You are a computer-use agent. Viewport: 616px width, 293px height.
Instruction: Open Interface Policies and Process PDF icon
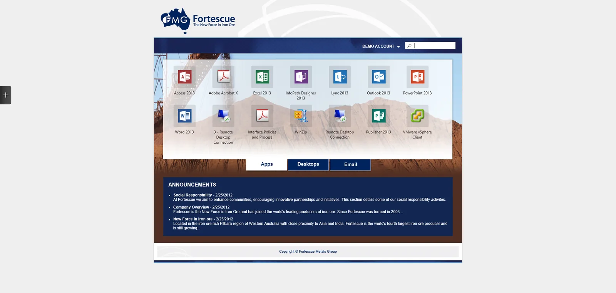pyautogui.click(x=262, y=116)
